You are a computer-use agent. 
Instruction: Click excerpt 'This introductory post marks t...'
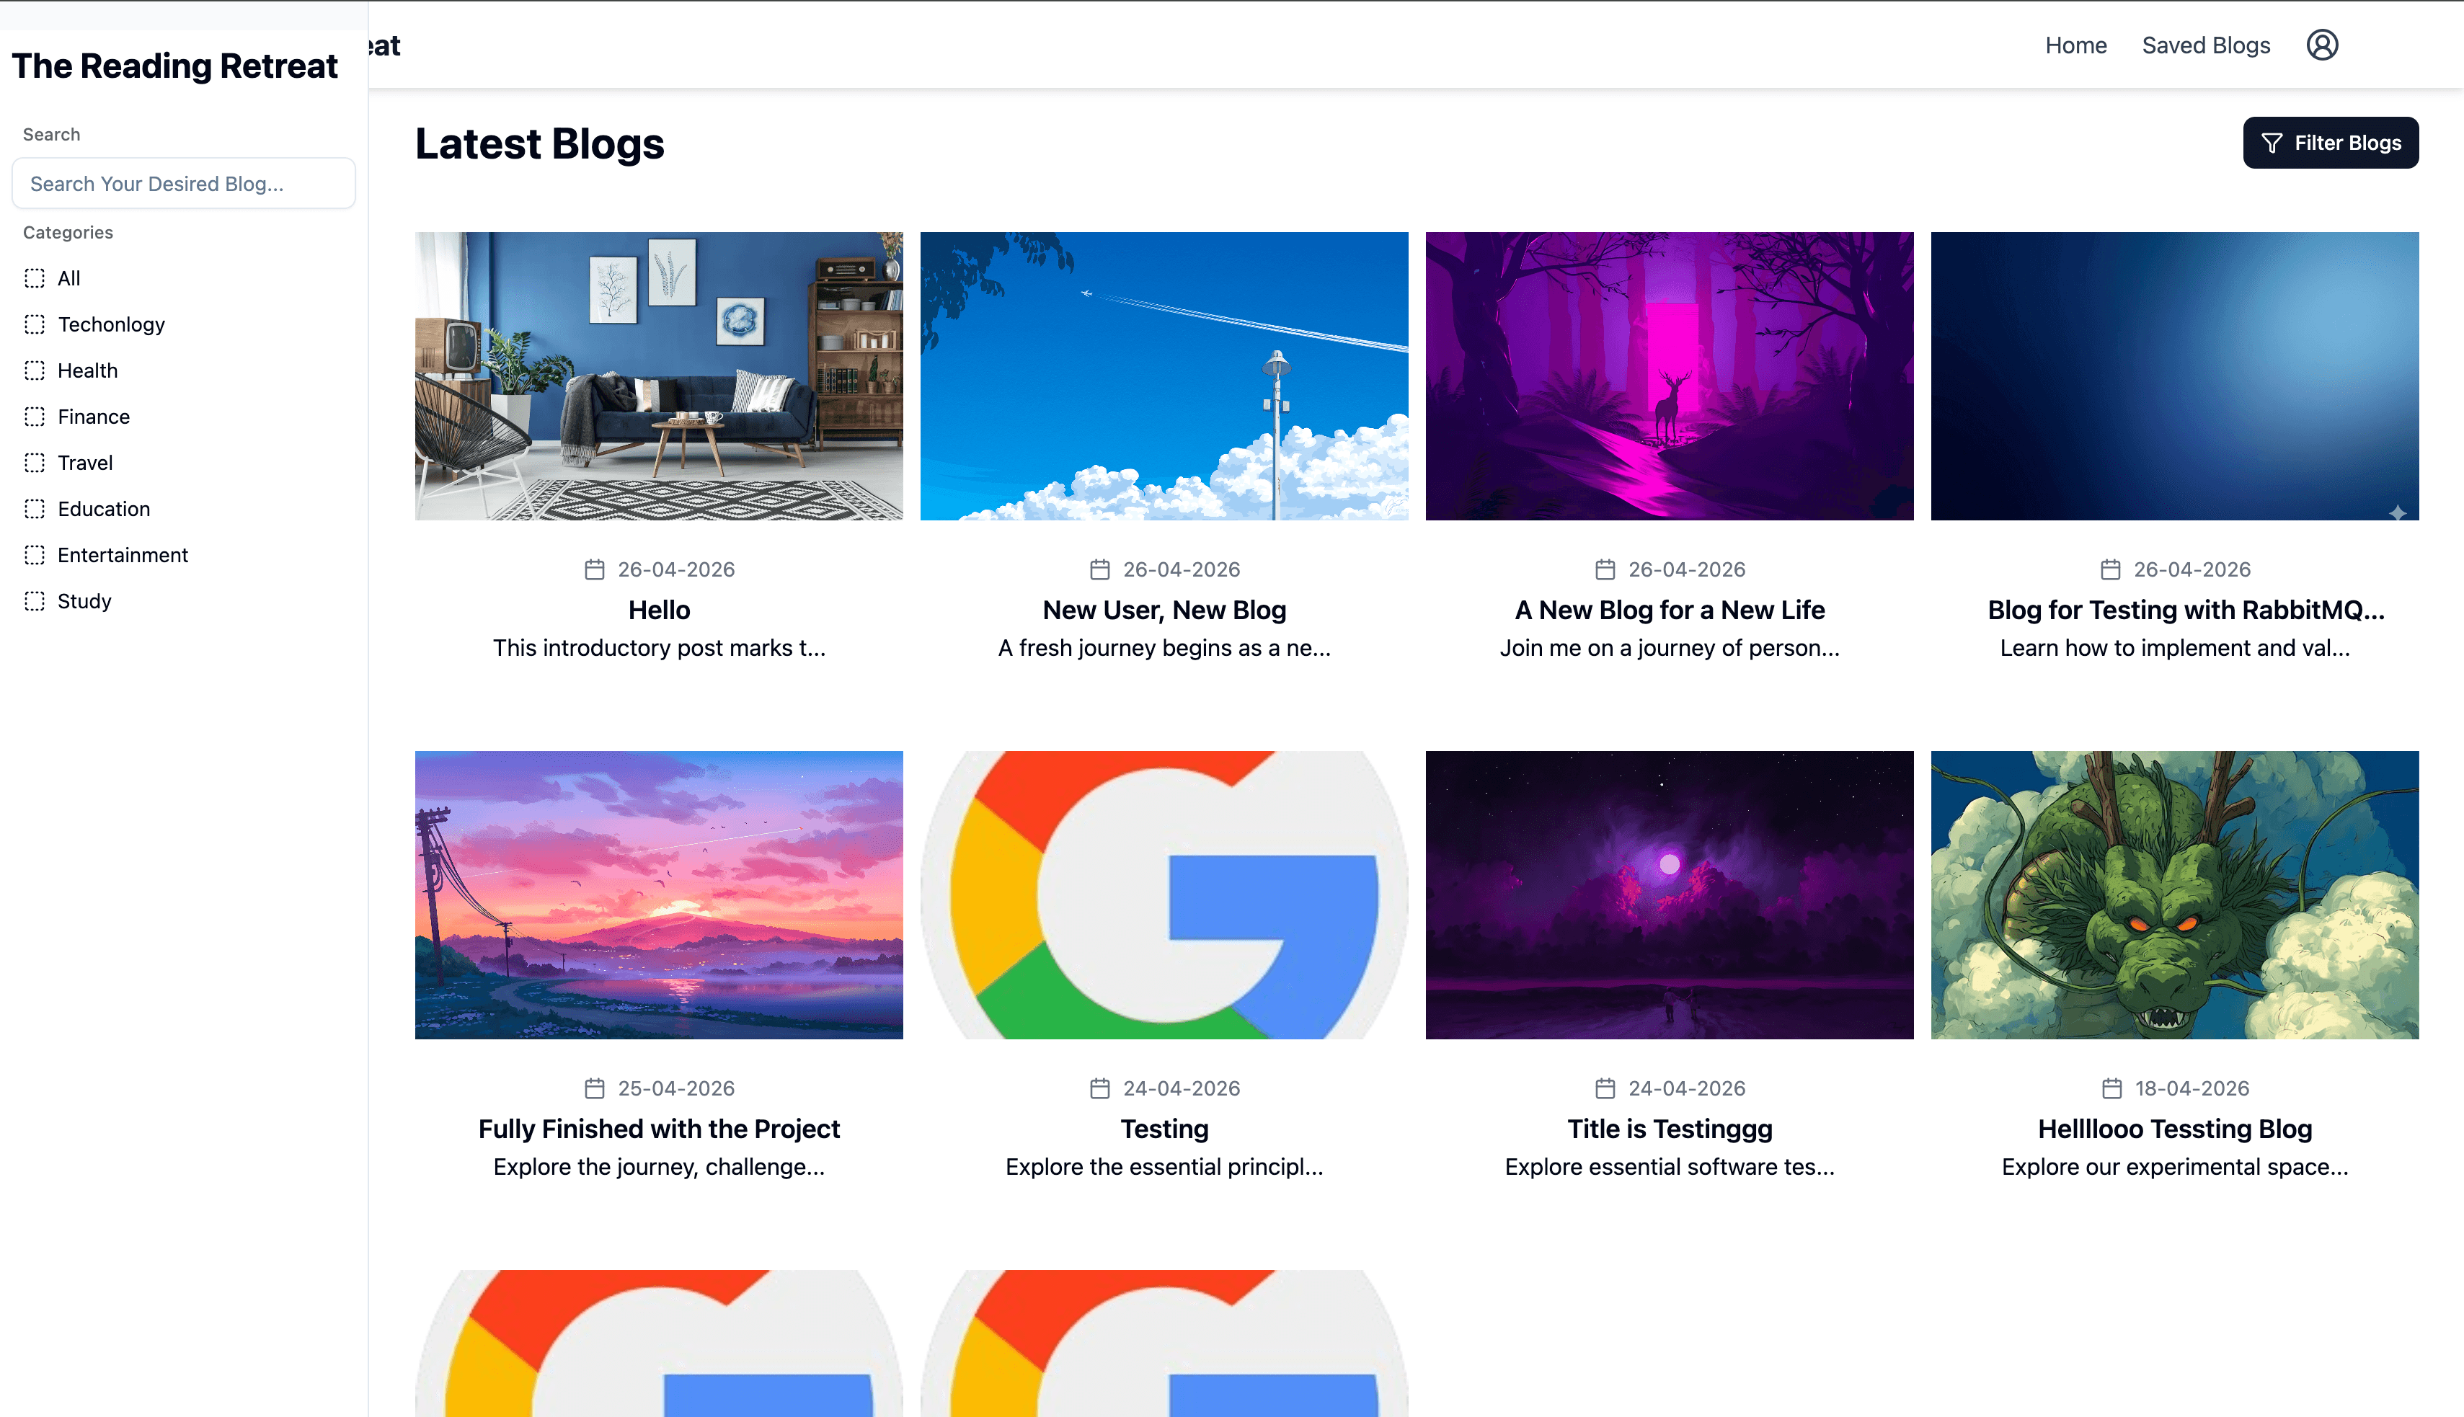point(659,648)
